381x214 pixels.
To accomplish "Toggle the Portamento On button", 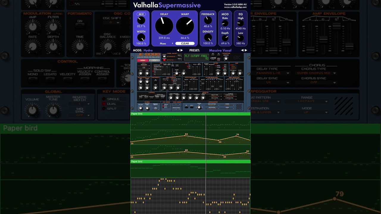I will tap(156, 81).
